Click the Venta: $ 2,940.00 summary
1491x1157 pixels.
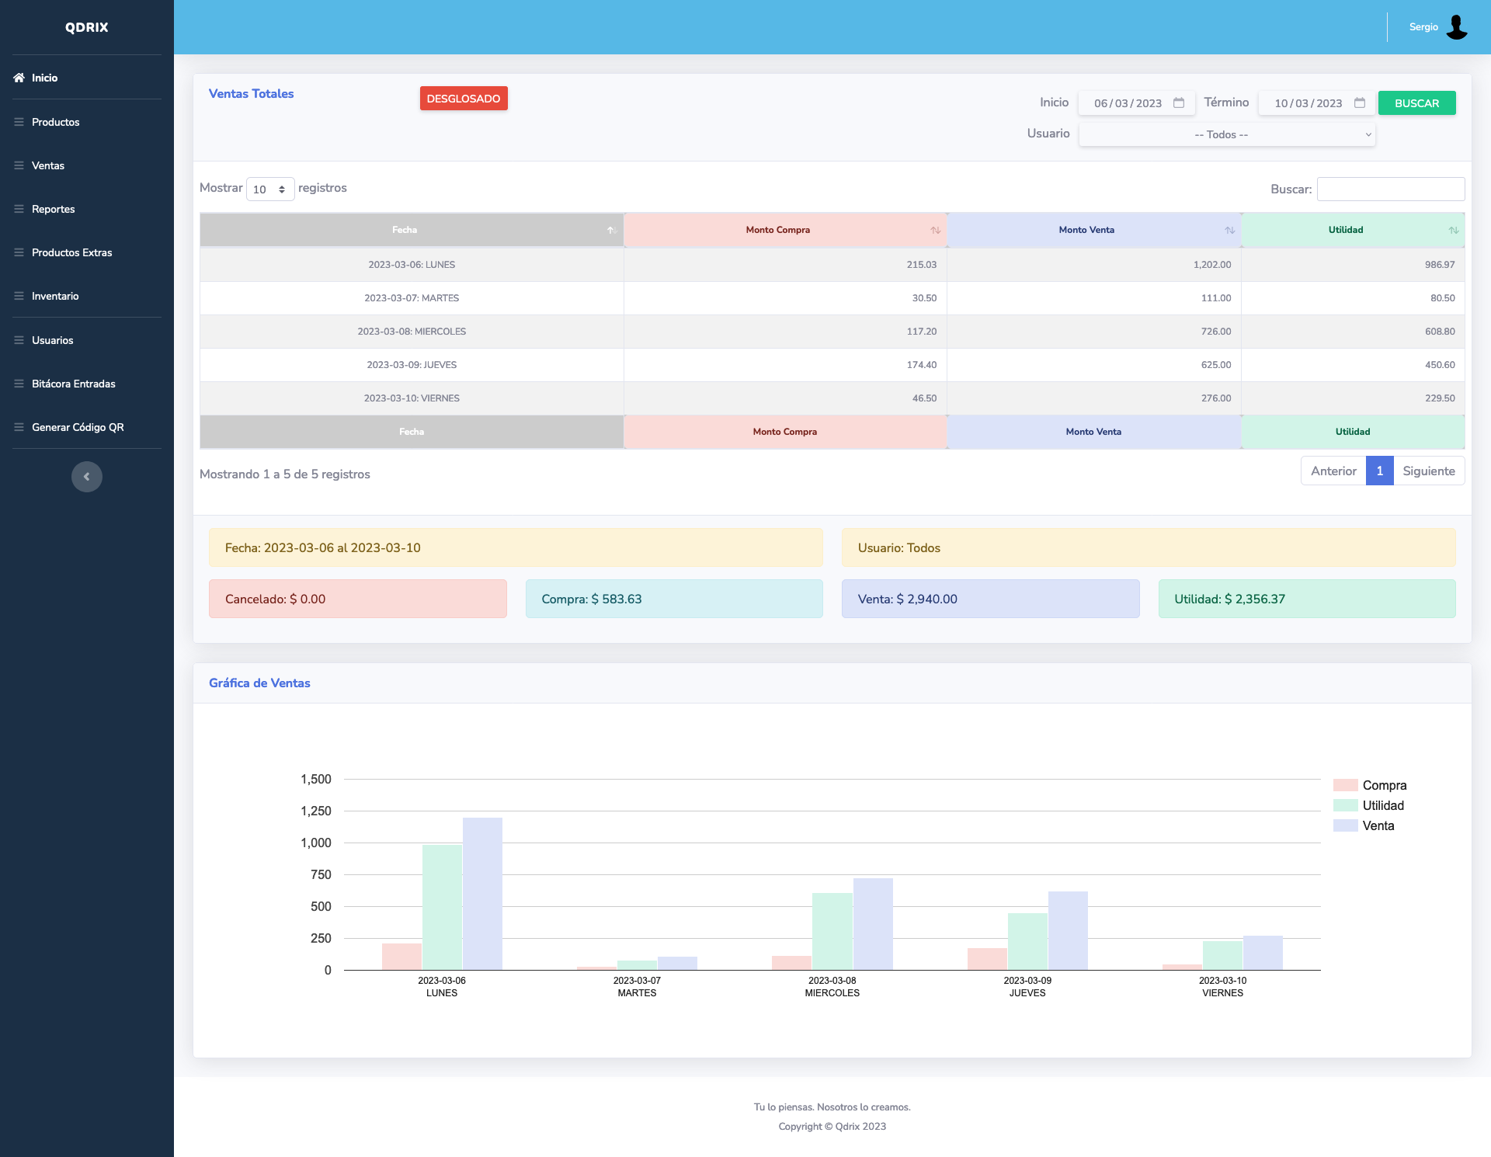pyautogui.click(x=991, y=599)
